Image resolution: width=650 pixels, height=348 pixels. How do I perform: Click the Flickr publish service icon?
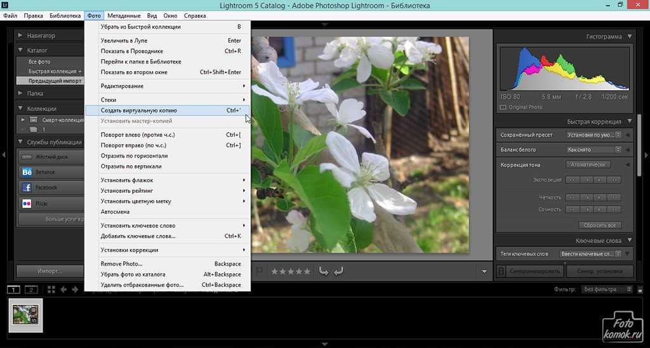(x=27, y=204)
